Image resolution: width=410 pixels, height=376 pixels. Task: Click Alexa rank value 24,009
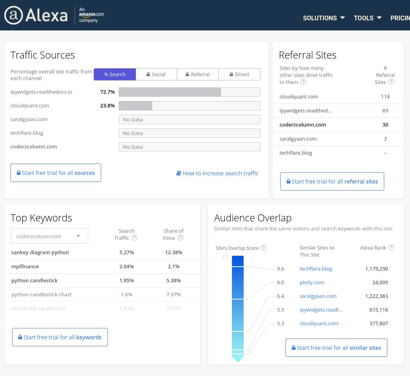pos(380,282)
